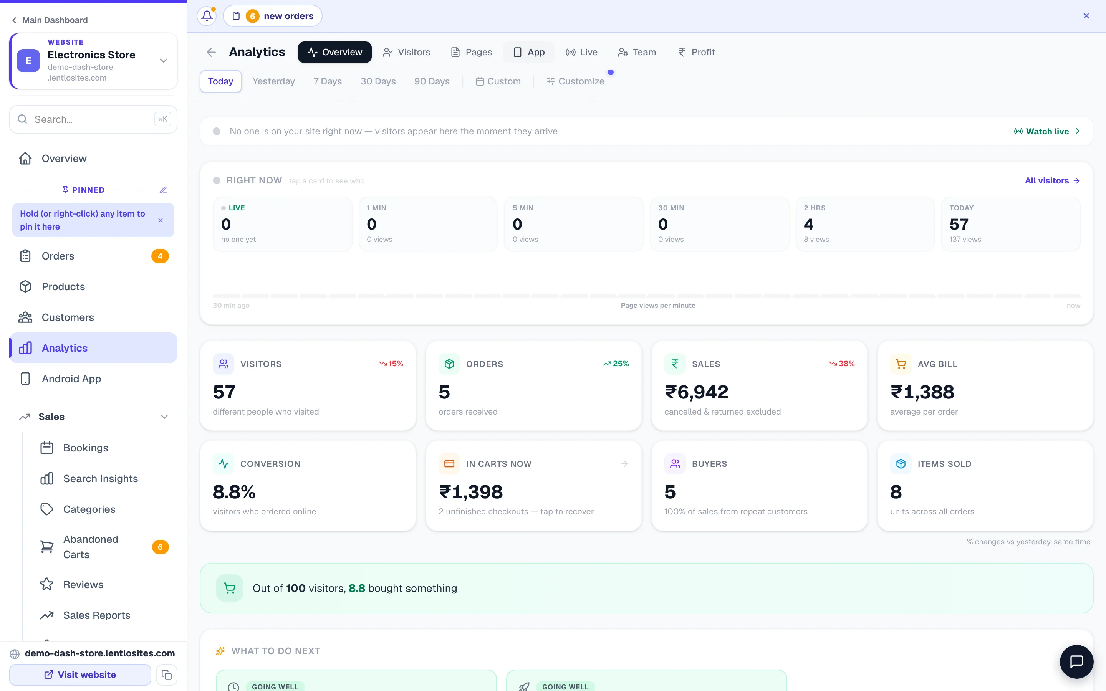Open the notifications bell
Image resolution: width=1106 pixels, height=691 pixels.
(x=207, y=16)
